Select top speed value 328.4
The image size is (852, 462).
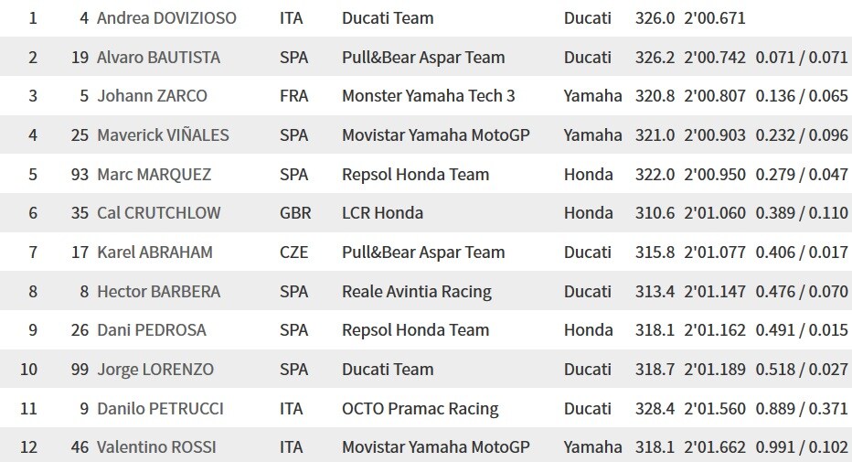(655, 408)
